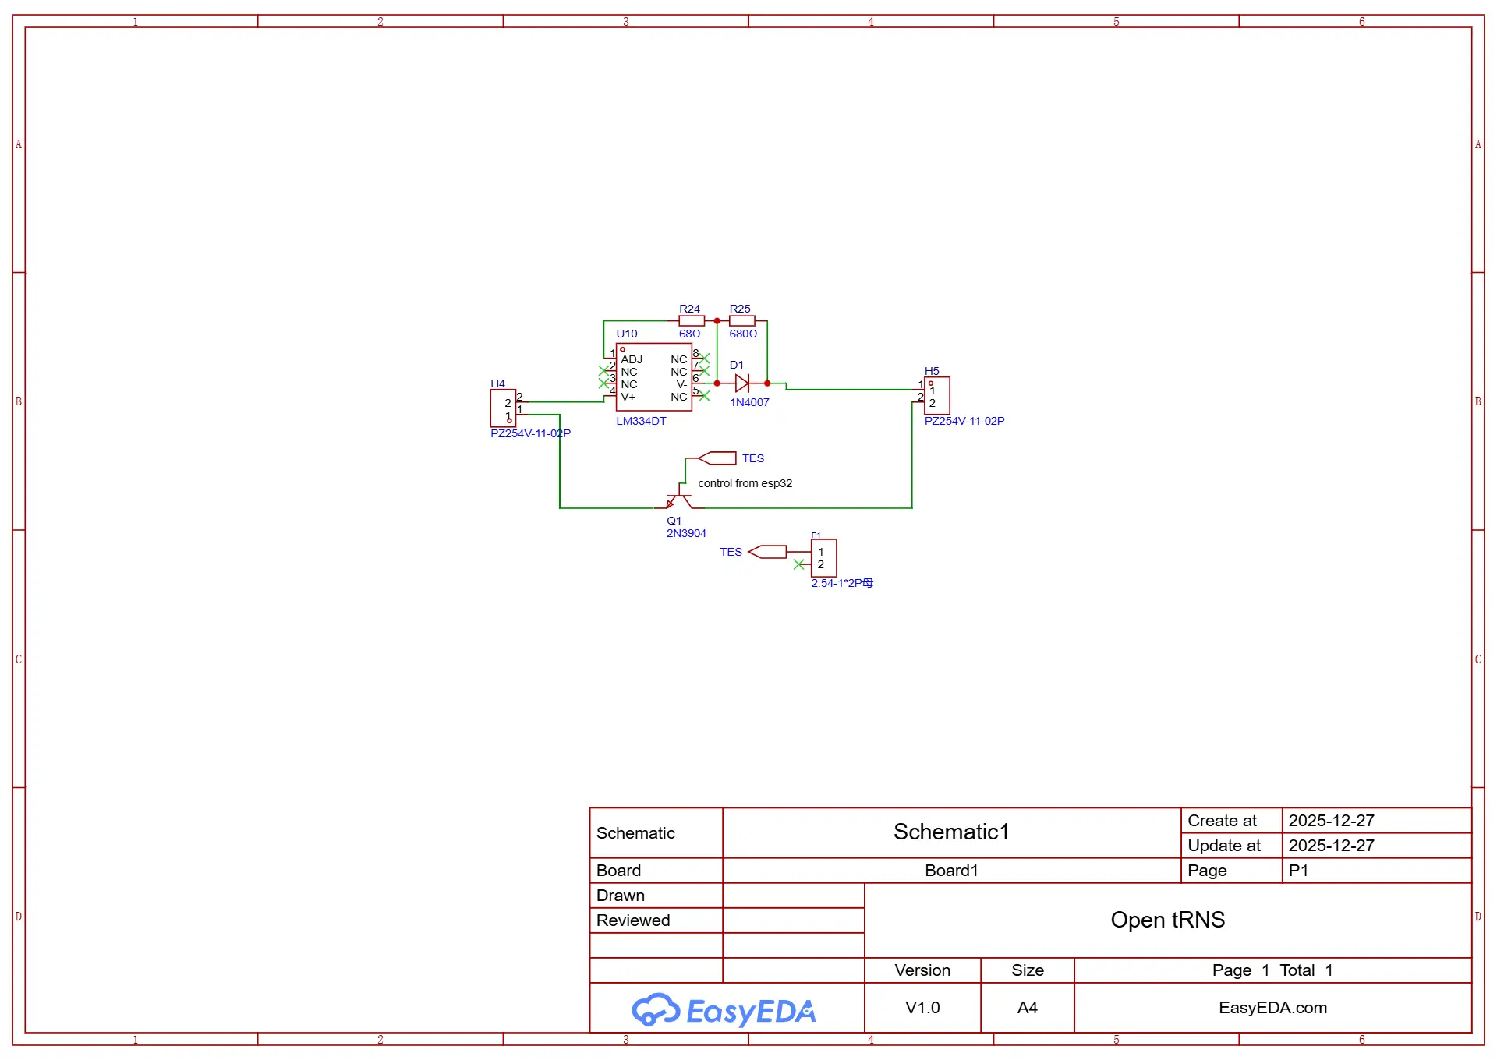Image resolution: width=1497 pixels, height=1060 pixels.
Task: Click the no-connect marker on U10 pin 2
Action: (603, 371)
